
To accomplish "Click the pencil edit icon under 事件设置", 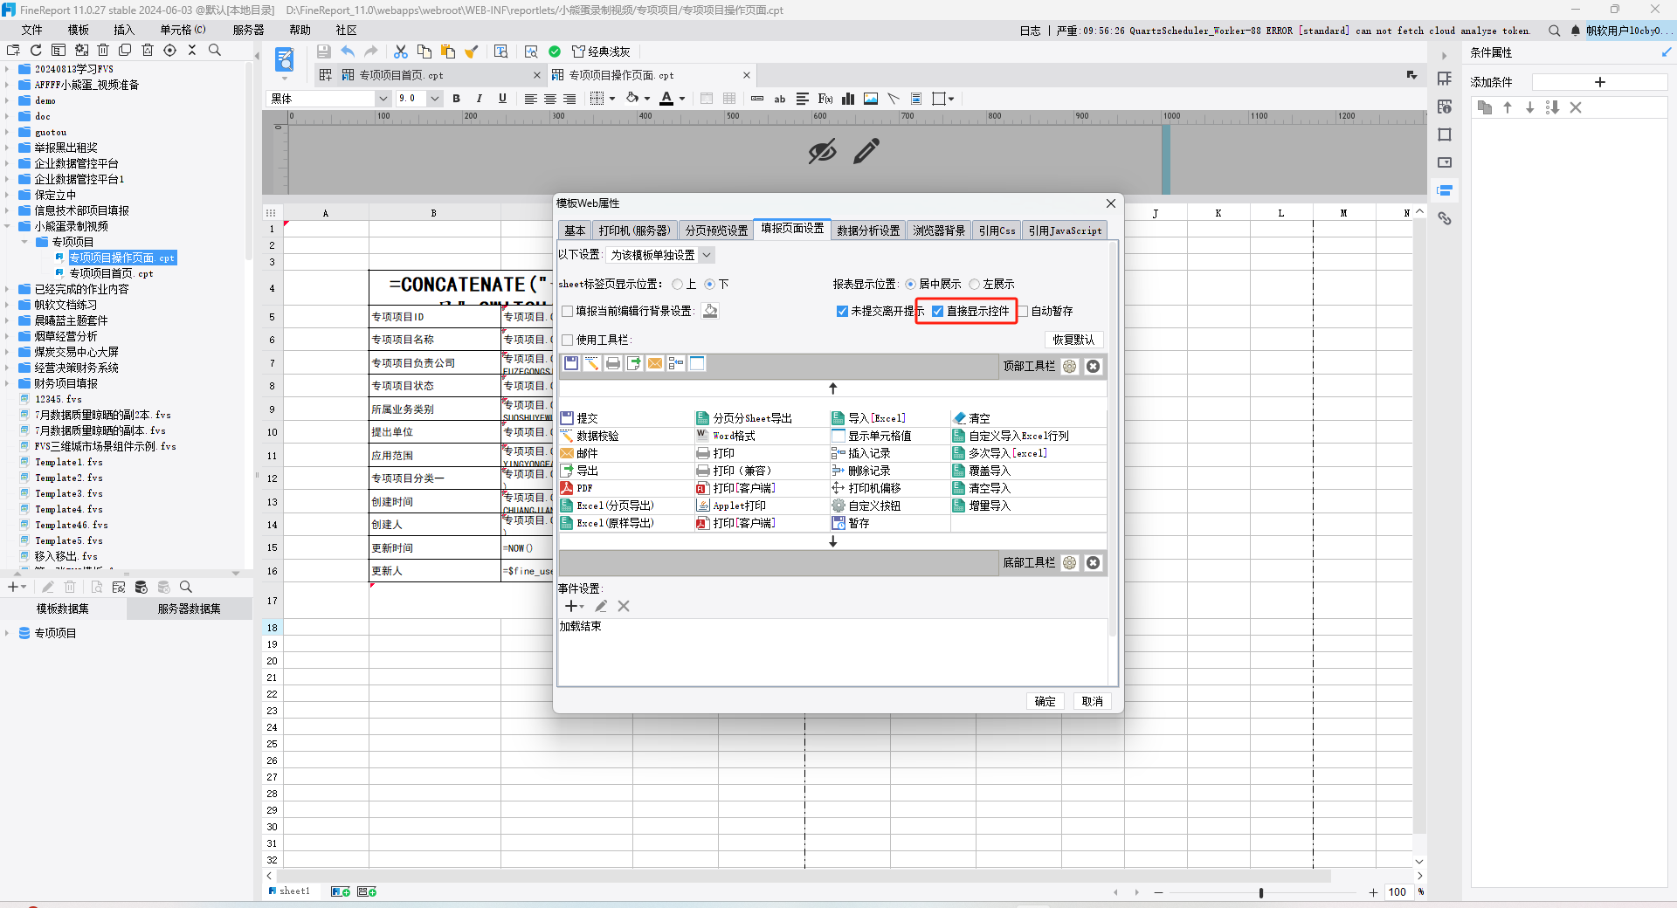I will [x=601, y=606].
